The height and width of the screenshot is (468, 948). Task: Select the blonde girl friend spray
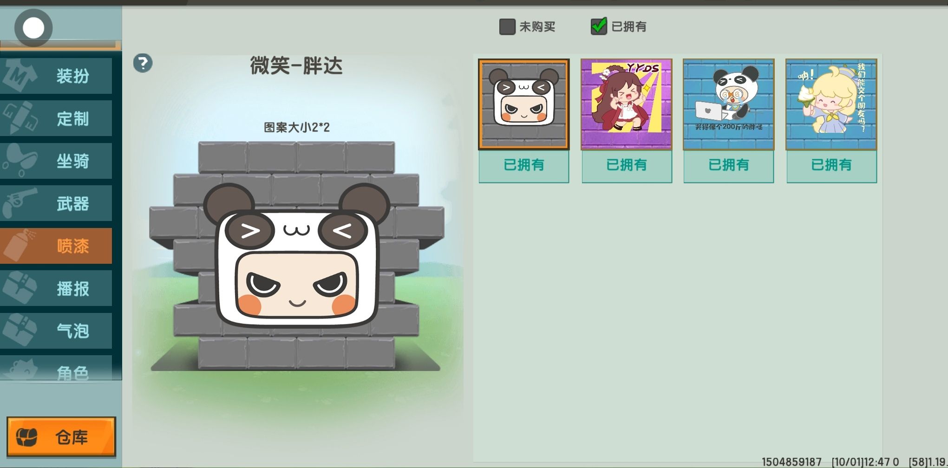point(831,104)
